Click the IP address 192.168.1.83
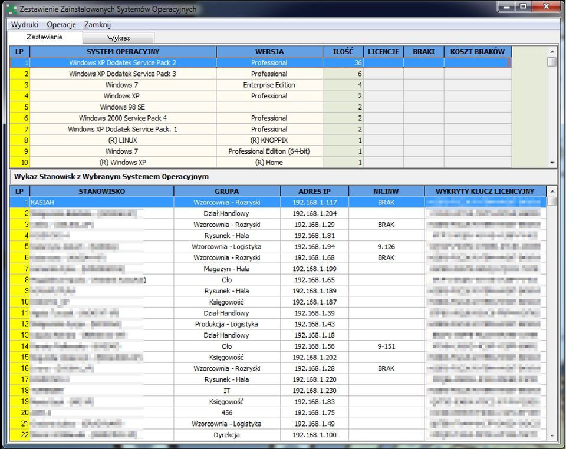The width and height of the screenshot is (566, 449). click(314, 401)
